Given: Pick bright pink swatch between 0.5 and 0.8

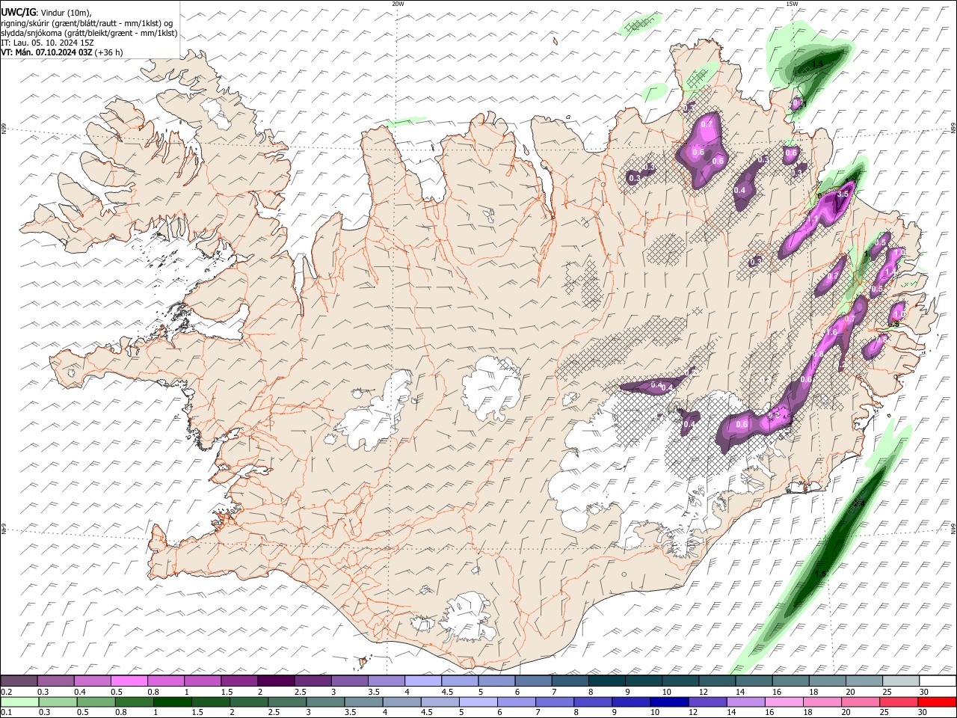Looking at the screenshot, I should (x=129, y=681).
